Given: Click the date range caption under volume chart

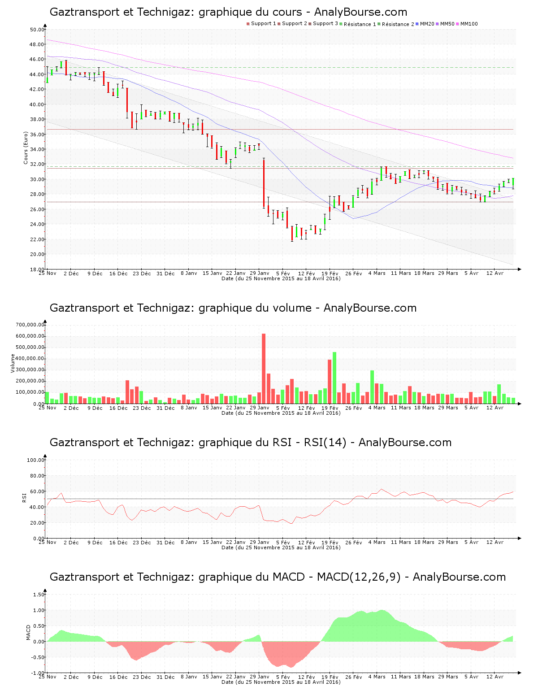Looking at the screenshot, I should [x=281, y=413].
